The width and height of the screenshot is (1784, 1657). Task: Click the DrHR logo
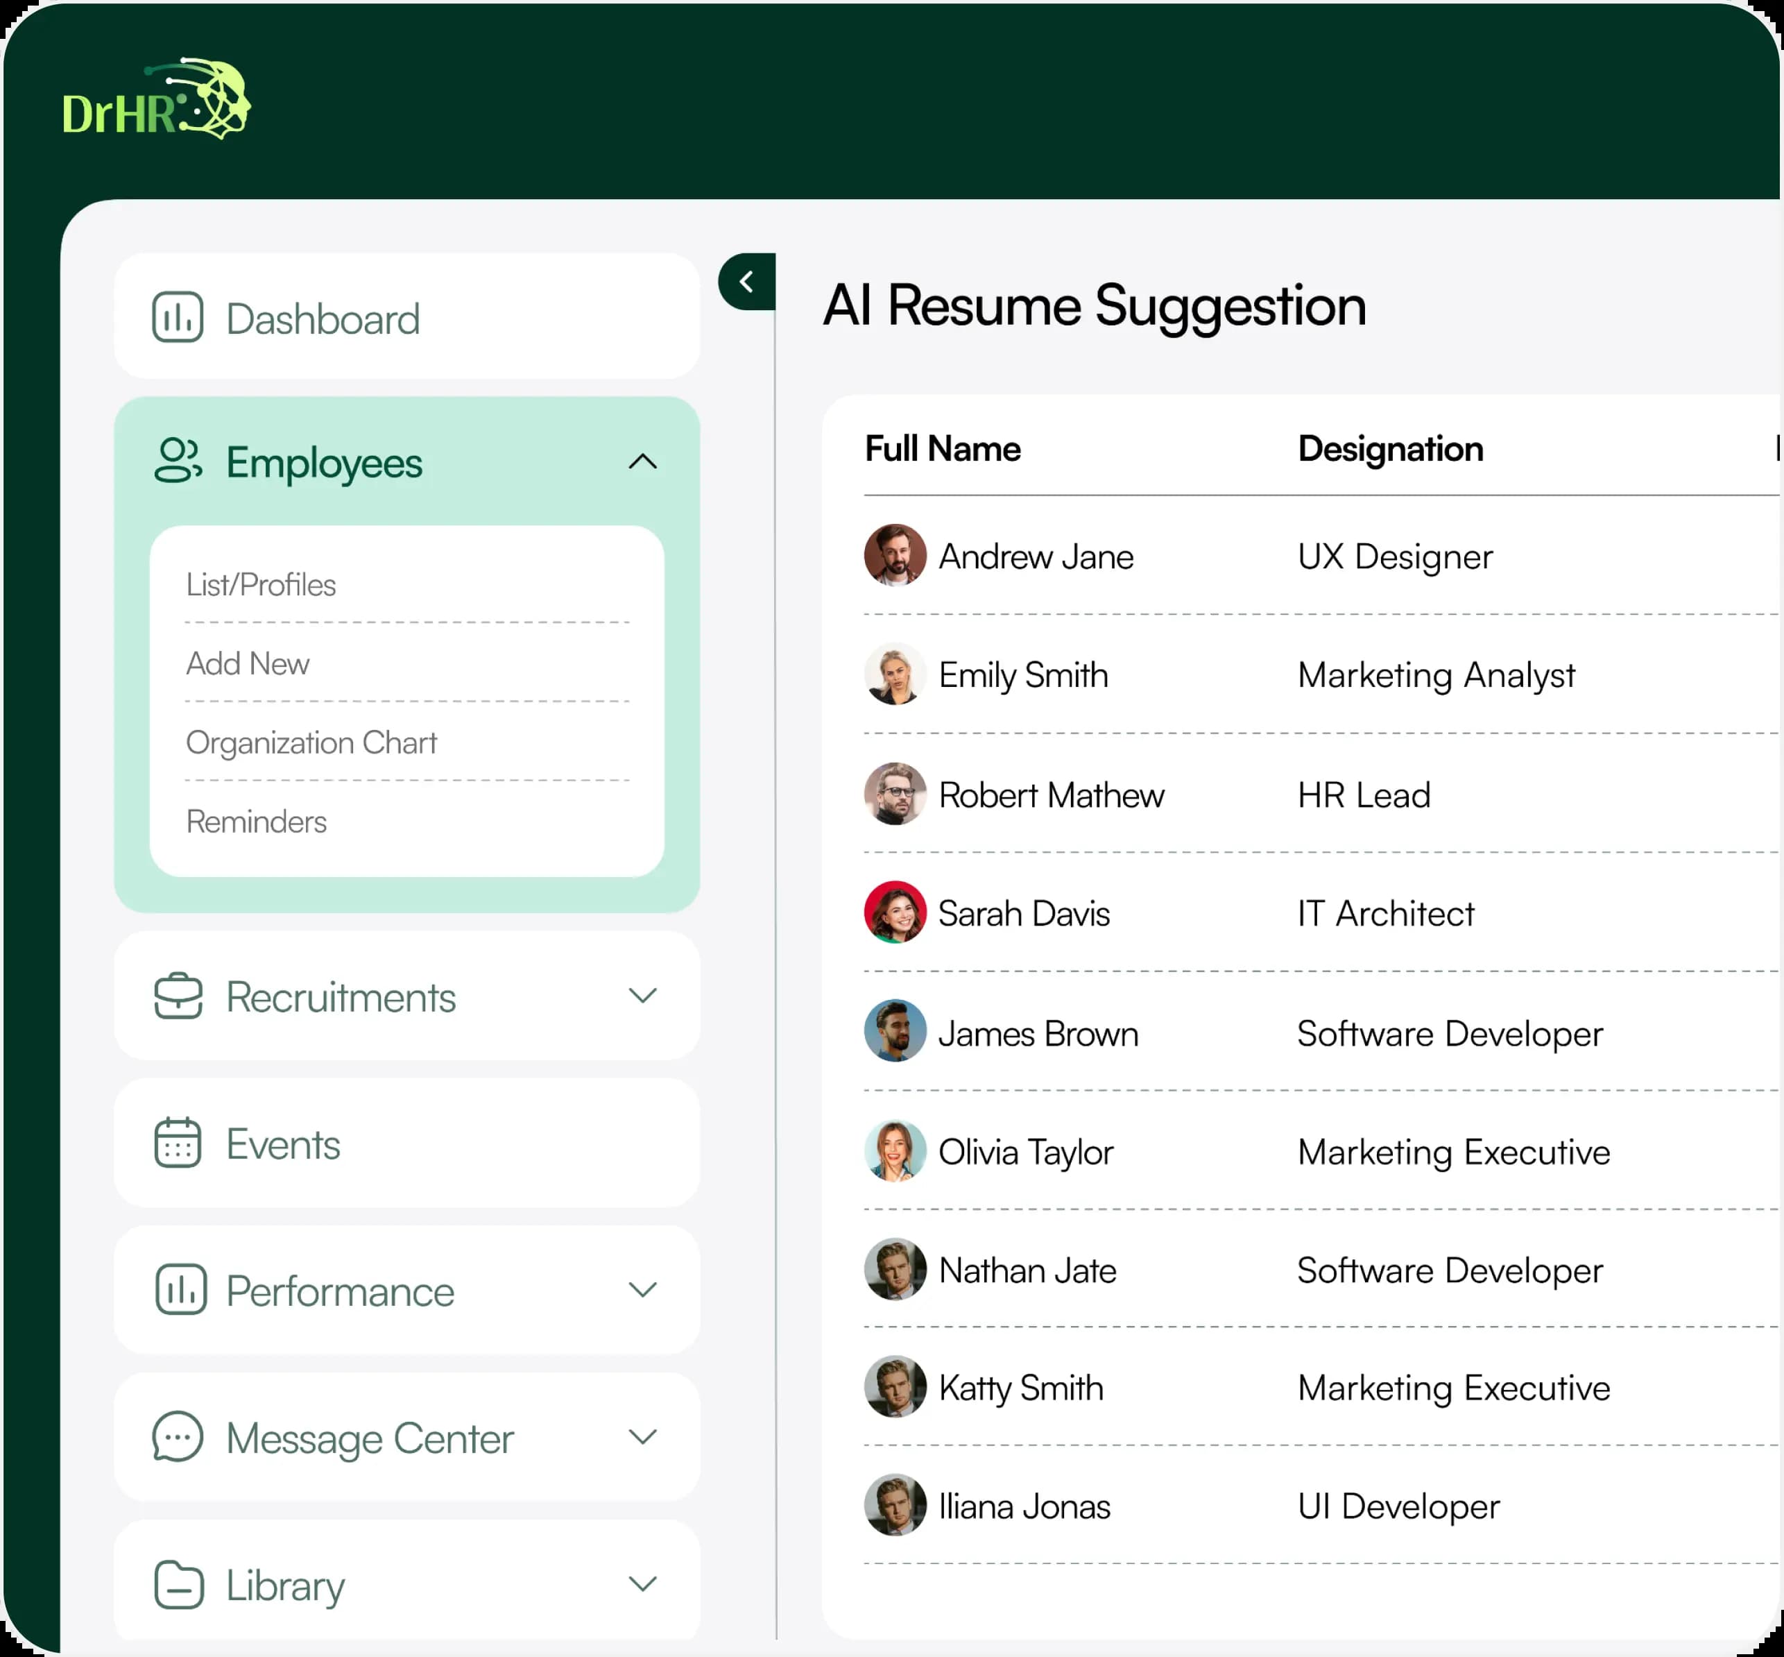click(156, 99)
